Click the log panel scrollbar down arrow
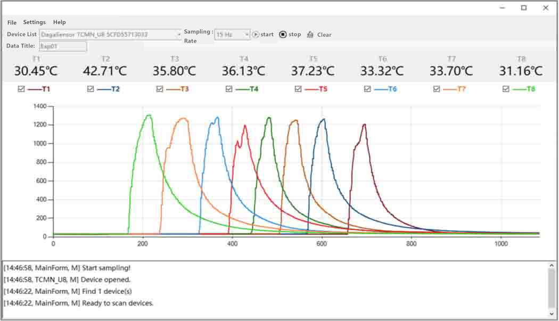The height and width of the screenshot is (321, 559). point(552,315)
